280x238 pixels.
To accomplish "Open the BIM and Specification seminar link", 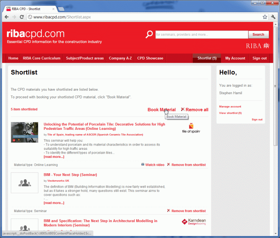I will click(x=100, y=223).
